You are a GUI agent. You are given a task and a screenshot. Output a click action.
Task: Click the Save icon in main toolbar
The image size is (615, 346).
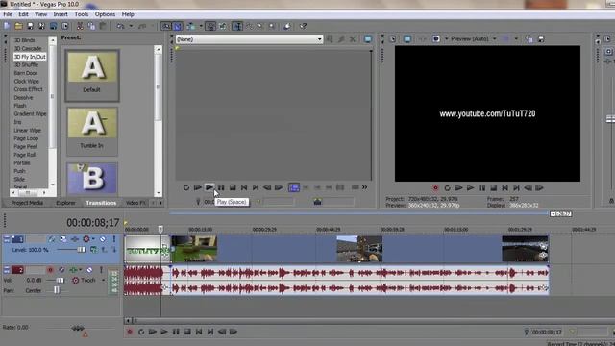click(x=30, y=26)
